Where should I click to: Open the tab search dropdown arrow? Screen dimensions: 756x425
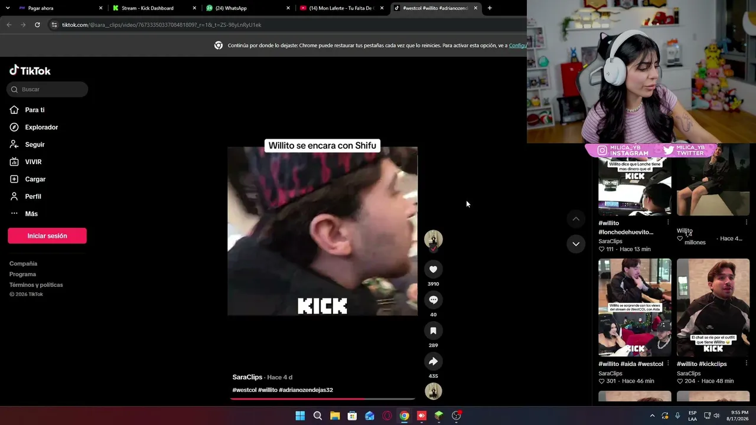tap(8, 8)
